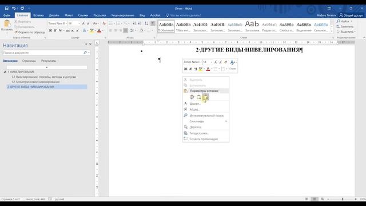
Task: Apply subscript from the ribbon font group
Action: click(73, 30)
